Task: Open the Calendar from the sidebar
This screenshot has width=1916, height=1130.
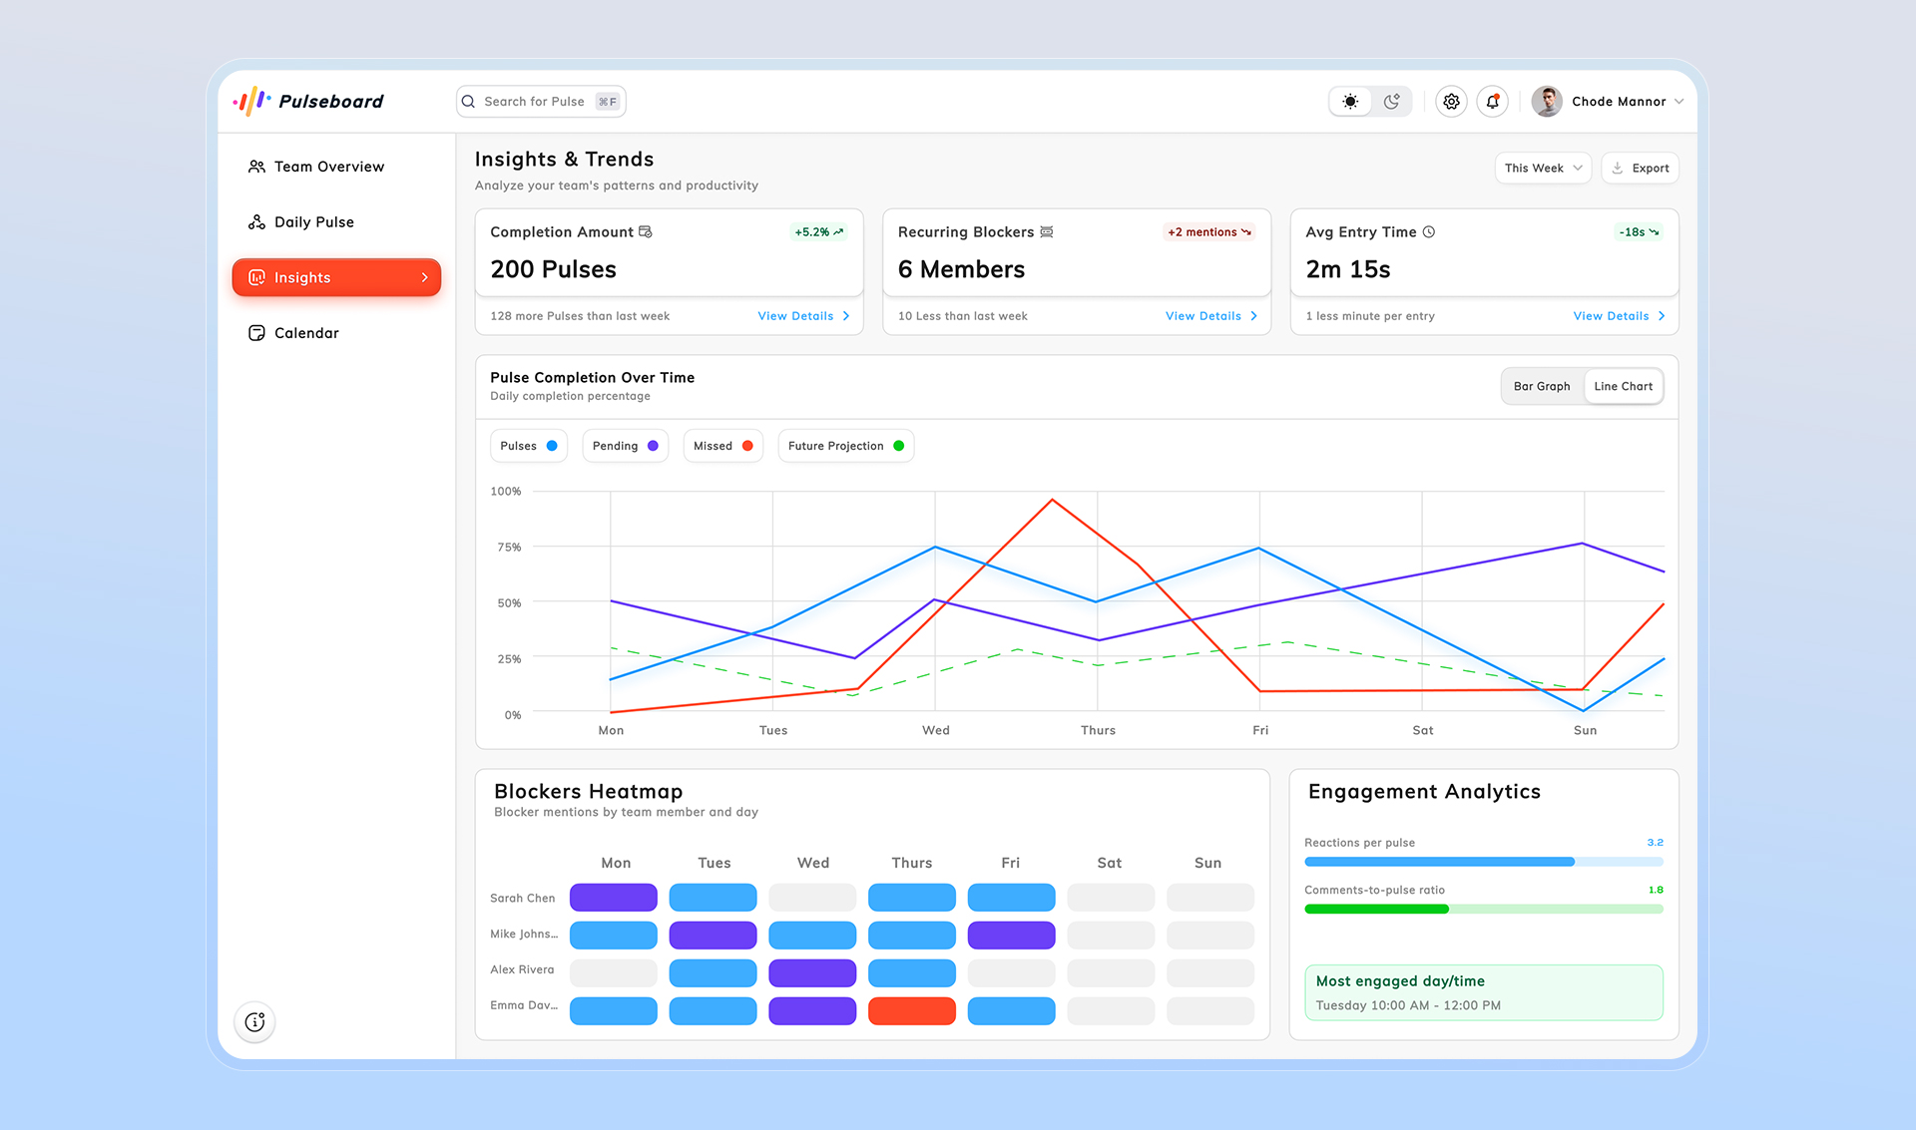Action: [x=256, y=332]
